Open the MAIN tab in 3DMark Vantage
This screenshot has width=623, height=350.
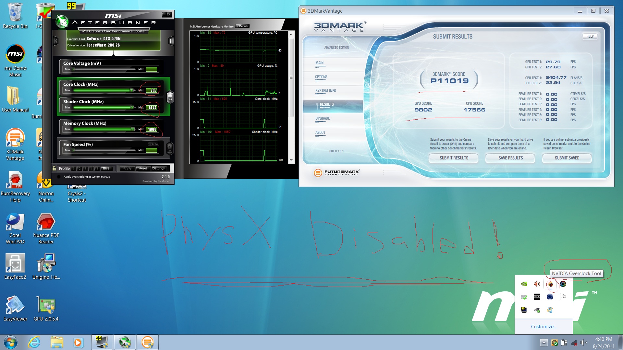[x=320, y=63]
